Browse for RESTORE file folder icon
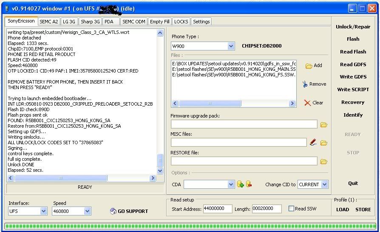Viewport: 380px width, 232px height. click(x=324, y=161)
